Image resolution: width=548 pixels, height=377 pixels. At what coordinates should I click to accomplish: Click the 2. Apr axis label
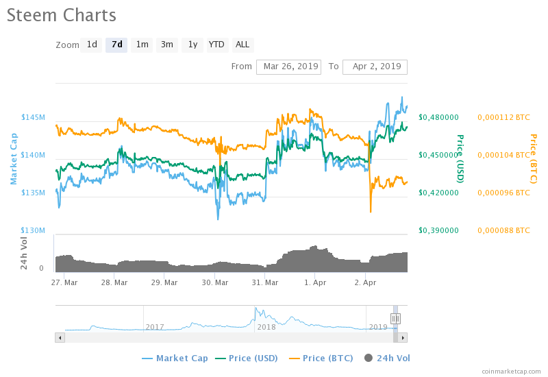coord(365,282)
